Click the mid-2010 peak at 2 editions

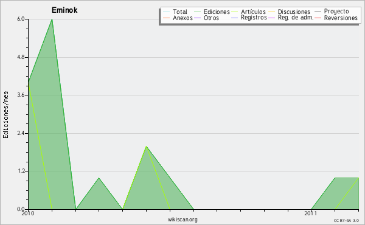[146, 146]
